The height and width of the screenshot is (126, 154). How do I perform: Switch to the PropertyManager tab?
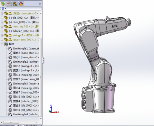click(x=9, y=4)
